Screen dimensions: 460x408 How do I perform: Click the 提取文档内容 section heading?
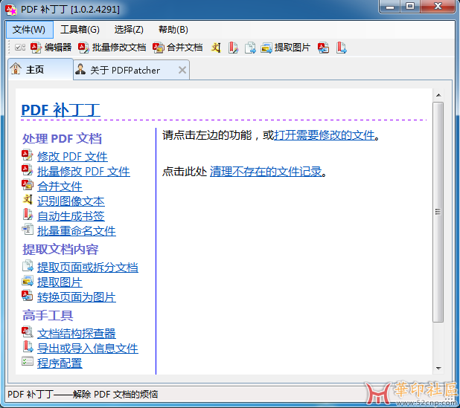(60, 250)
